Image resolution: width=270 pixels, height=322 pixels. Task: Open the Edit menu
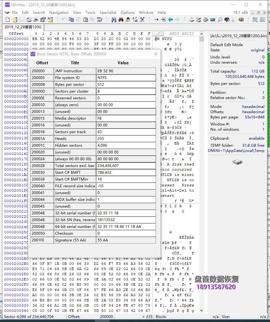25,13
